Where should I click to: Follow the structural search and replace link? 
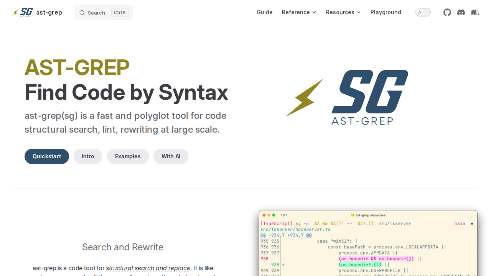click(148, 268)
